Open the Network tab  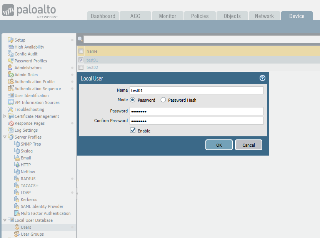[265, 16]
